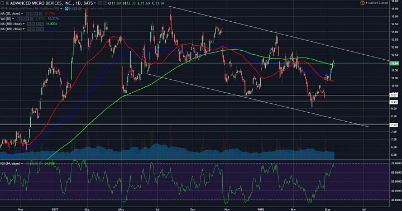Remove the MA (100, close) indicator
Image resolution: width=402 pixels, height=211 pixels.
tap(42, 29)
